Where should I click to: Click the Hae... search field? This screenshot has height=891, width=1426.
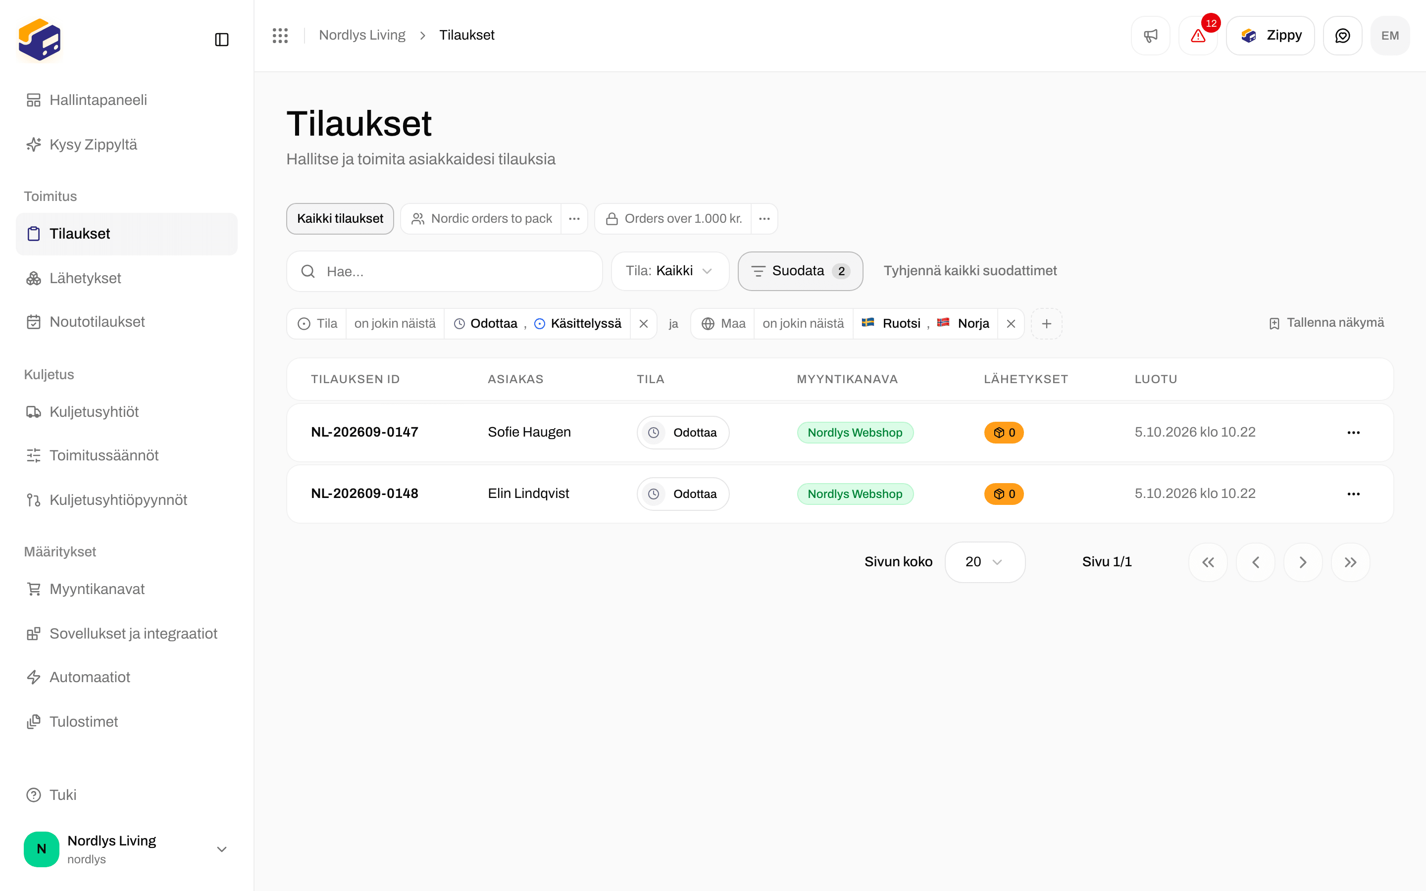pos(444,271)
